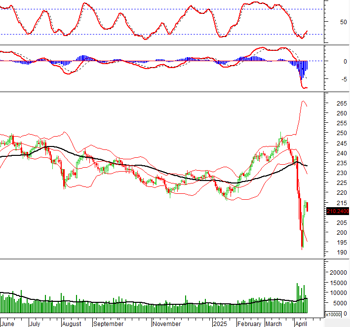Click the August month label
The image size is (350, 327).
[x=72, y=324]
